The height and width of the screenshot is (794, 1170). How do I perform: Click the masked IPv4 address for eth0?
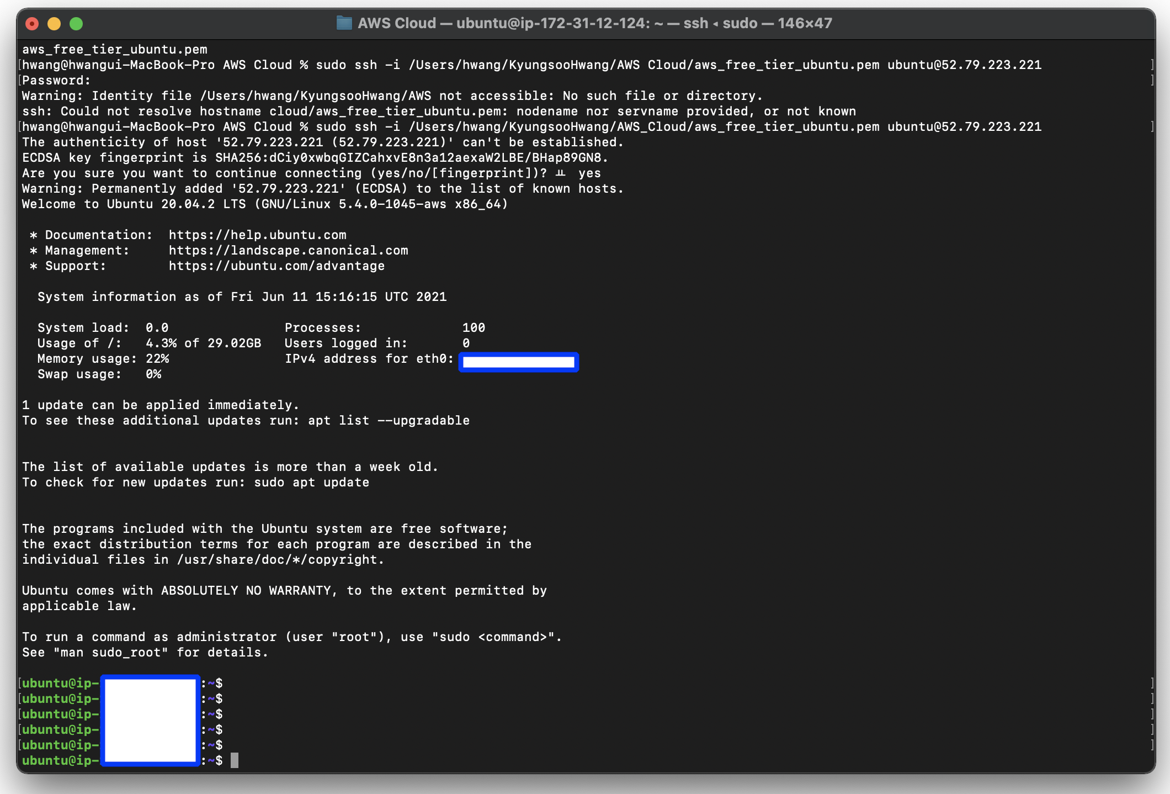pos(518,362)
